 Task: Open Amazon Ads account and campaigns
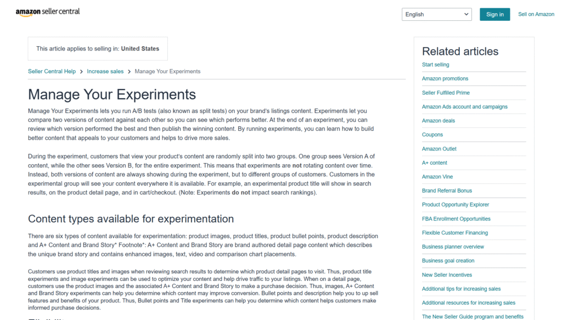(464, 106)
